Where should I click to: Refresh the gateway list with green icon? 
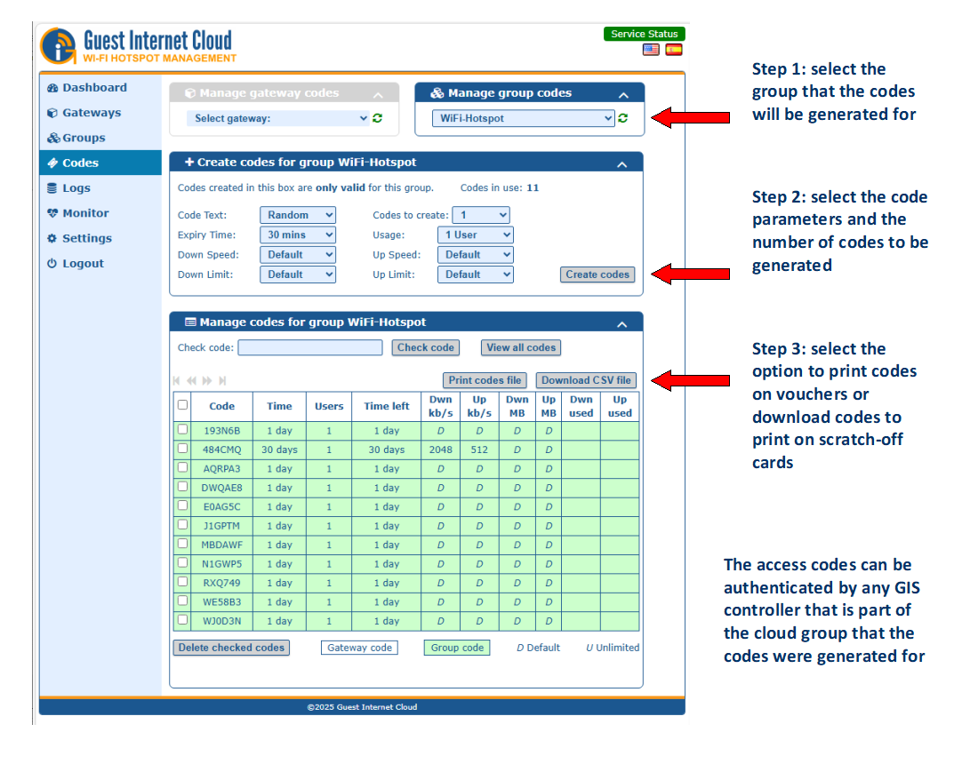[377, 118]
